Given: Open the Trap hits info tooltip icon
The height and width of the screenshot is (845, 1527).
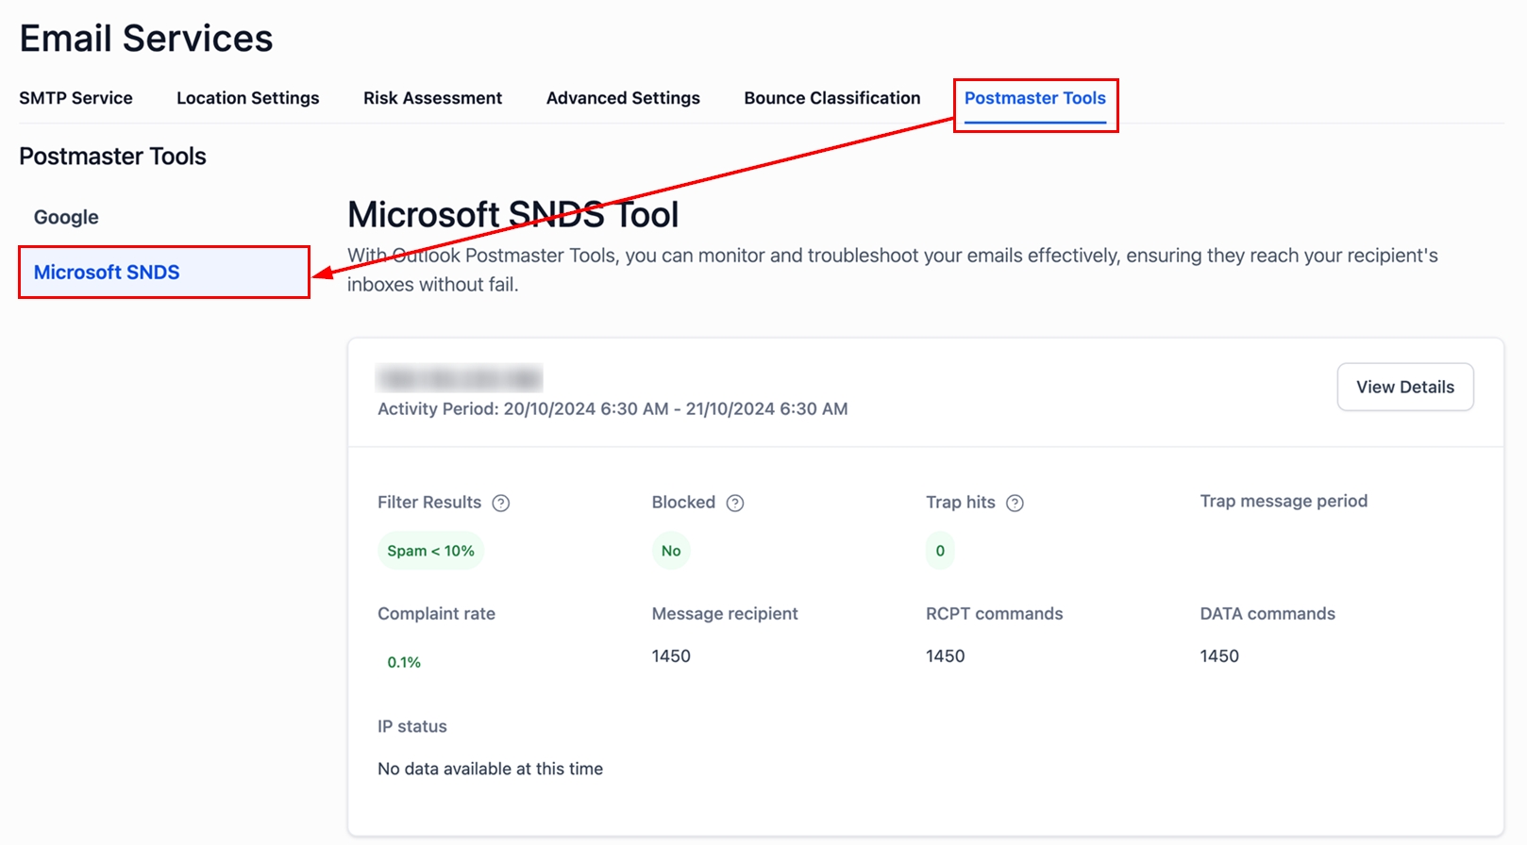Looking at the screenshot, I should pyautogui.click(x=1015, y=504).
